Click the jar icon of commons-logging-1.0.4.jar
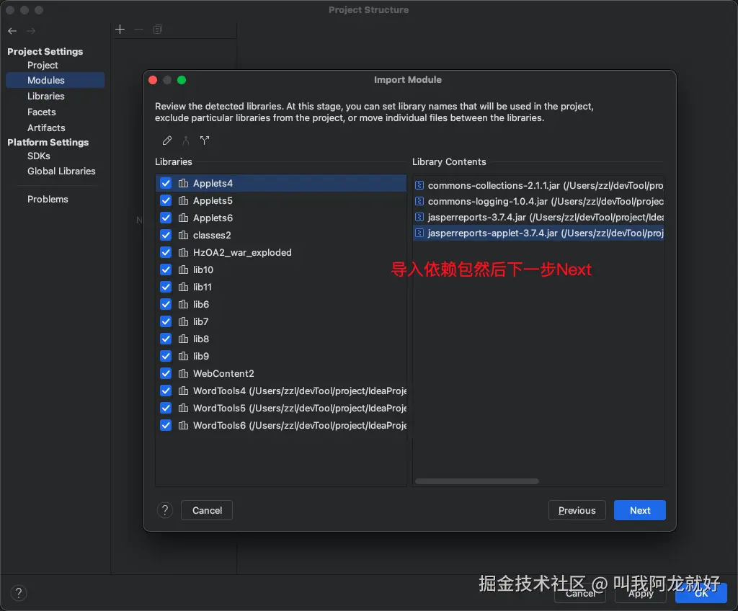 (x=419, y=202)
